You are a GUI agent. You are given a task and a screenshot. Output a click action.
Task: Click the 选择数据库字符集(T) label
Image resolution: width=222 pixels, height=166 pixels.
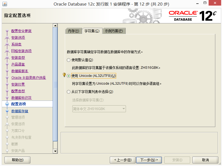point(88,100)
